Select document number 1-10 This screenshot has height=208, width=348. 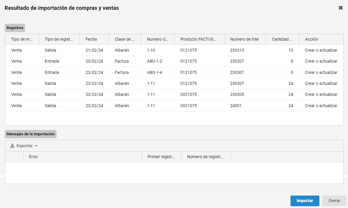[151, 50]
